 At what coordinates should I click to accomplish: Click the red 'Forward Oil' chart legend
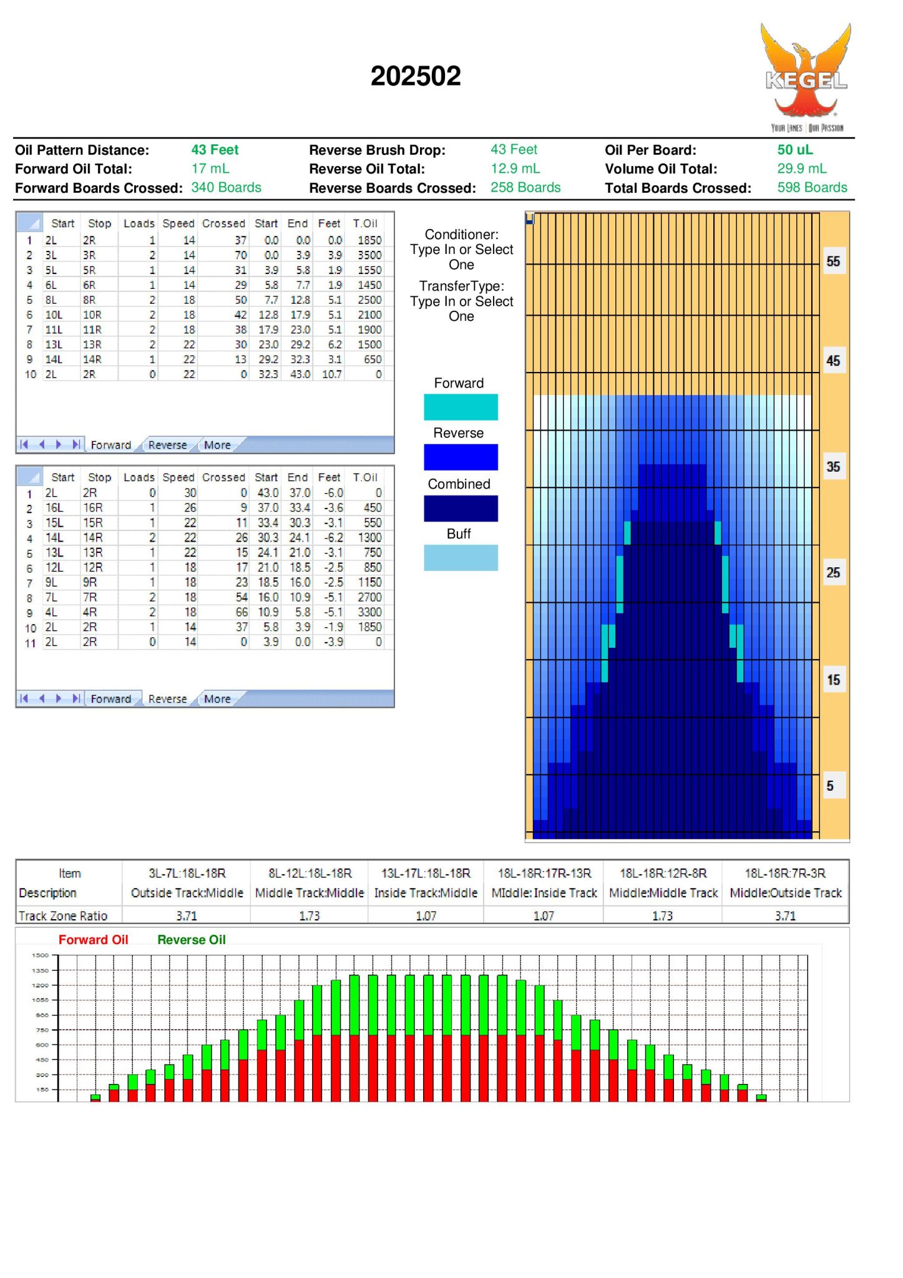94,940
